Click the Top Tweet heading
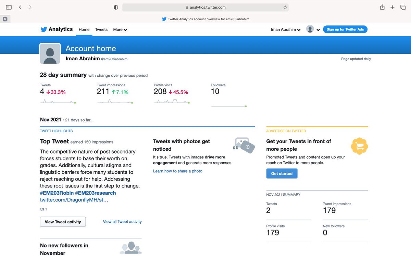The image size is (411, 257). pos(54,141)
